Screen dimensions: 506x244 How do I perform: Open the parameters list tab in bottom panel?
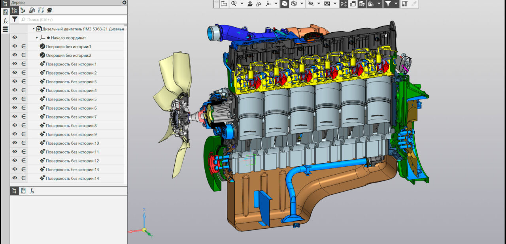(x=23, y=191)
